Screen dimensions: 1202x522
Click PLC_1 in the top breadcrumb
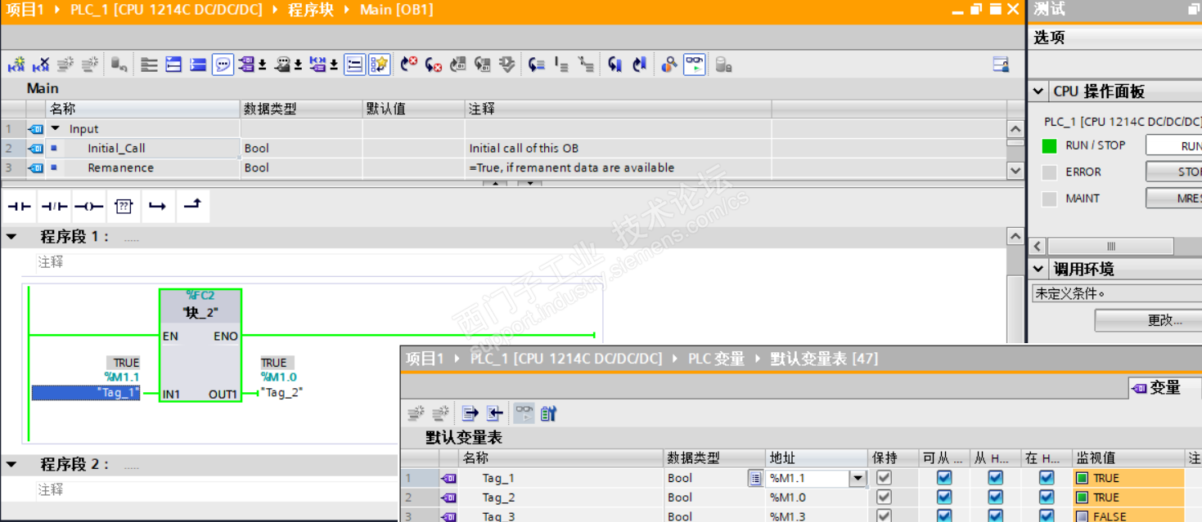(167, 10)
